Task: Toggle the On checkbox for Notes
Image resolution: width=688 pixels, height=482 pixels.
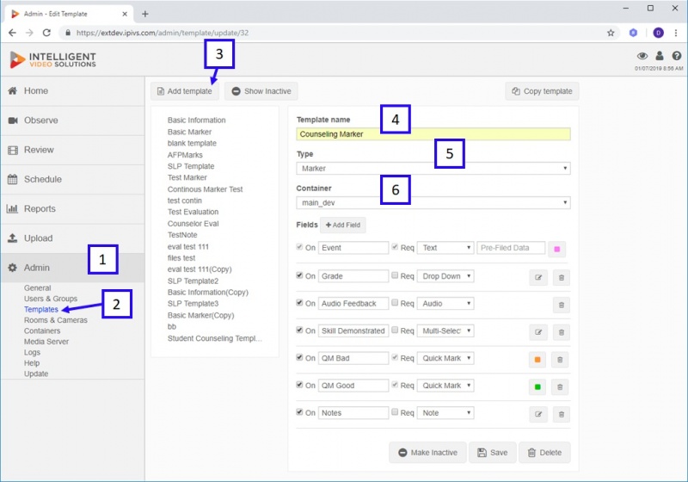Action: 299,411
